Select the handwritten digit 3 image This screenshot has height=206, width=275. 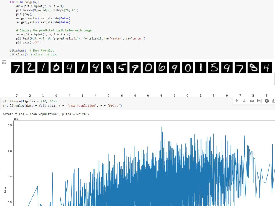[x=253, y=68]
